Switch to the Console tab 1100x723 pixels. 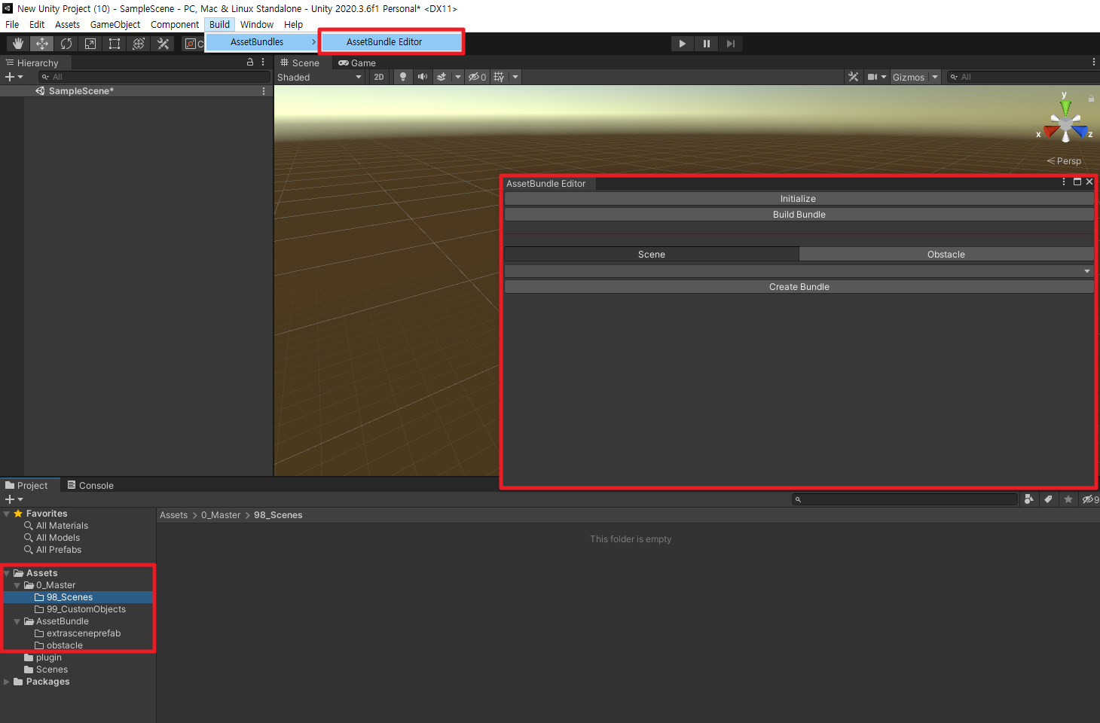click(x=90, y=486)
